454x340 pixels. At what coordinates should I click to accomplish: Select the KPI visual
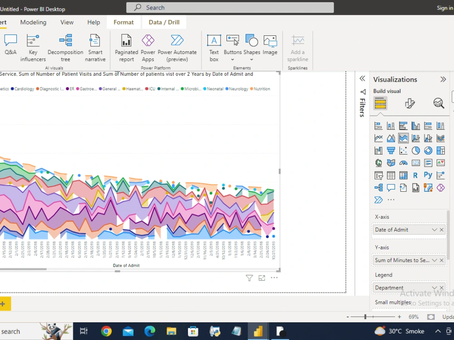click(440, 163)
